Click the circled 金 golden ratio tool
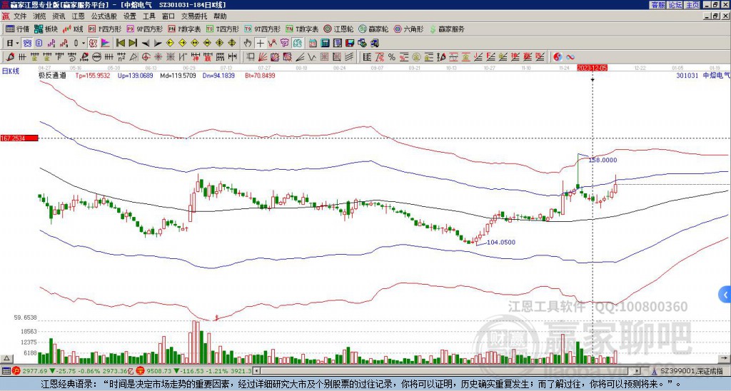The height and width of the screenshot is (391, 731). coord(416,57)
